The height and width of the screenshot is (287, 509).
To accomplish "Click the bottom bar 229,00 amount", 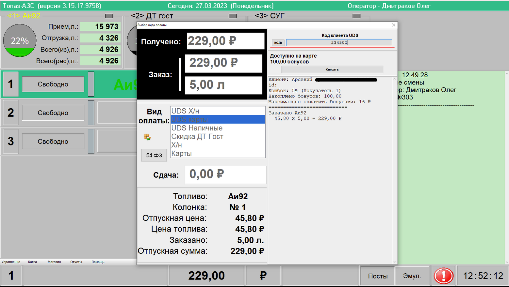I will click(x=206, y=276).
